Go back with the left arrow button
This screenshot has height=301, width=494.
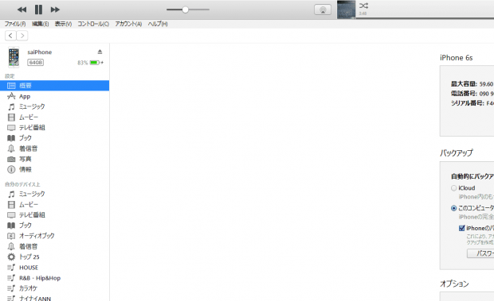10,36
